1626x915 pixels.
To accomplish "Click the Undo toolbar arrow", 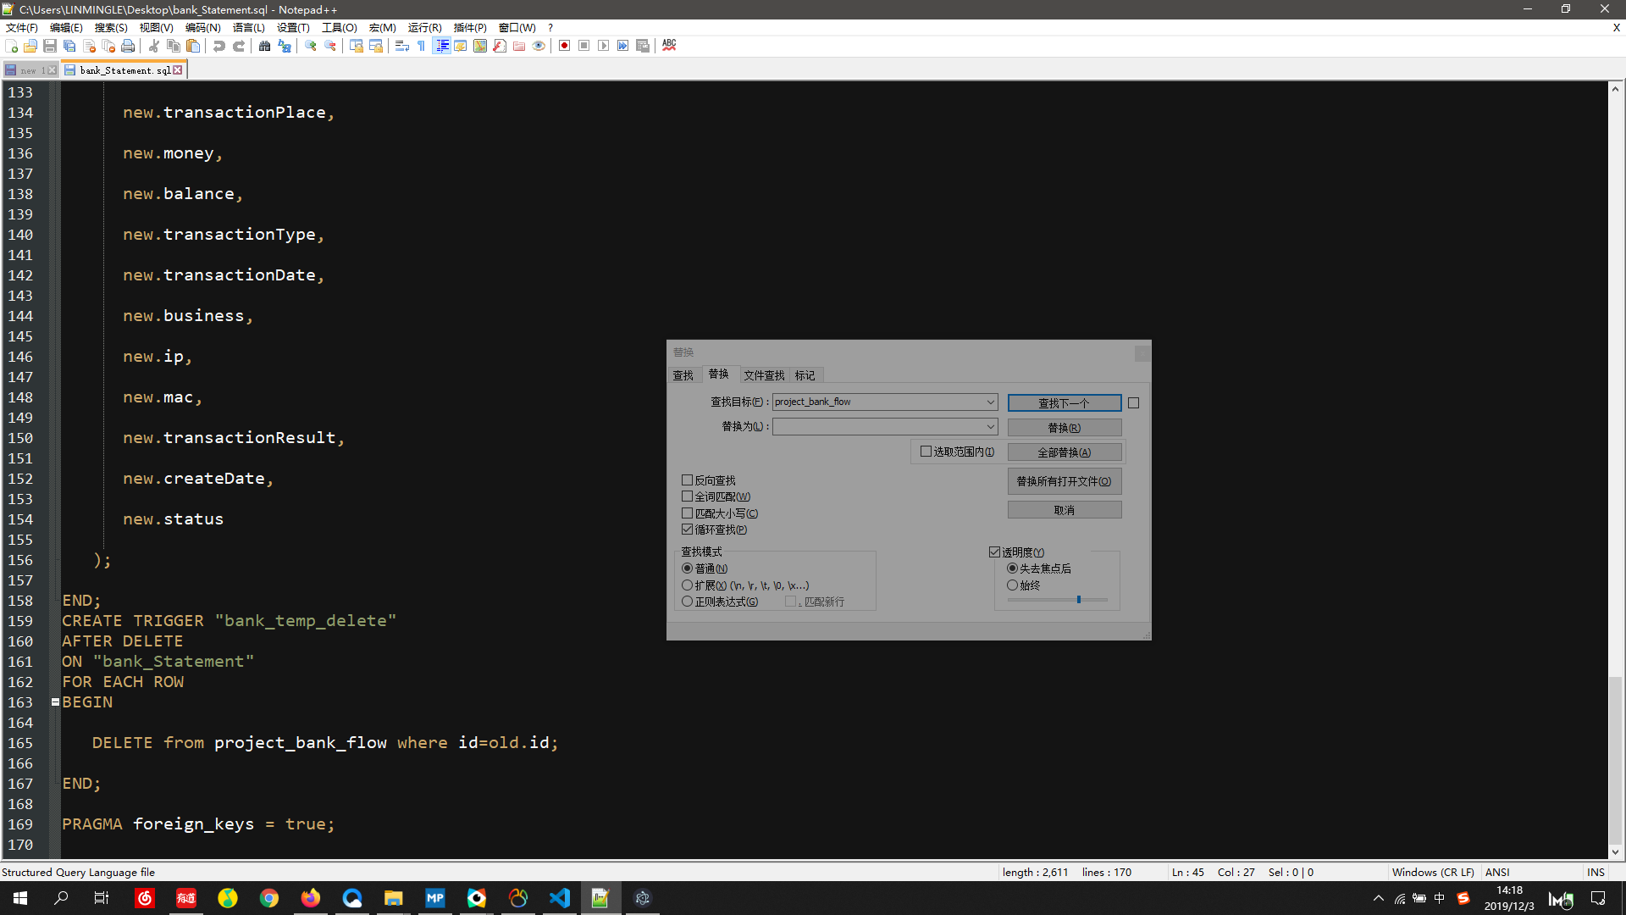I will 219,46.
